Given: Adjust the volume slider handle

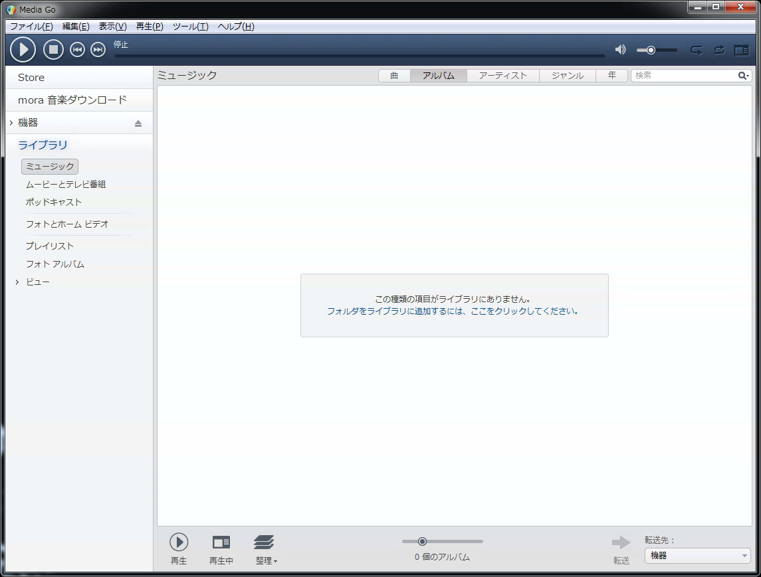Looking at the screenshot, I should (651, 50).
